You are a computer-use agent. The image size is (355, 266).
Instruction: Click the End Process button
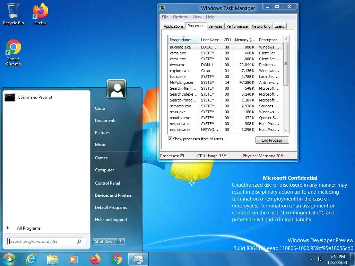[x=272, y=140]
